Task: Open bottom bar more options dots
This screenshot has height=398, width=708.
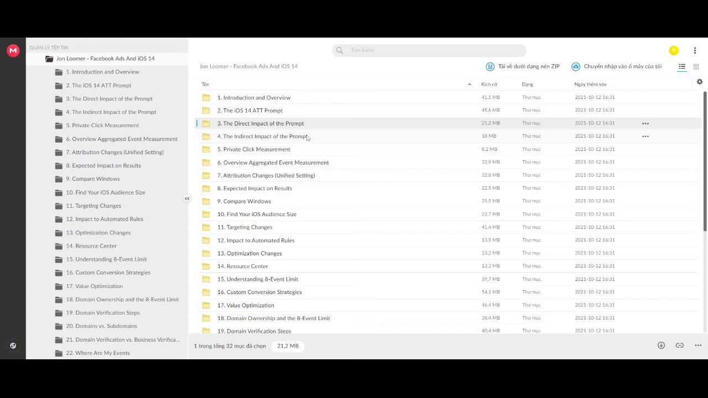Action: (698, 345)
